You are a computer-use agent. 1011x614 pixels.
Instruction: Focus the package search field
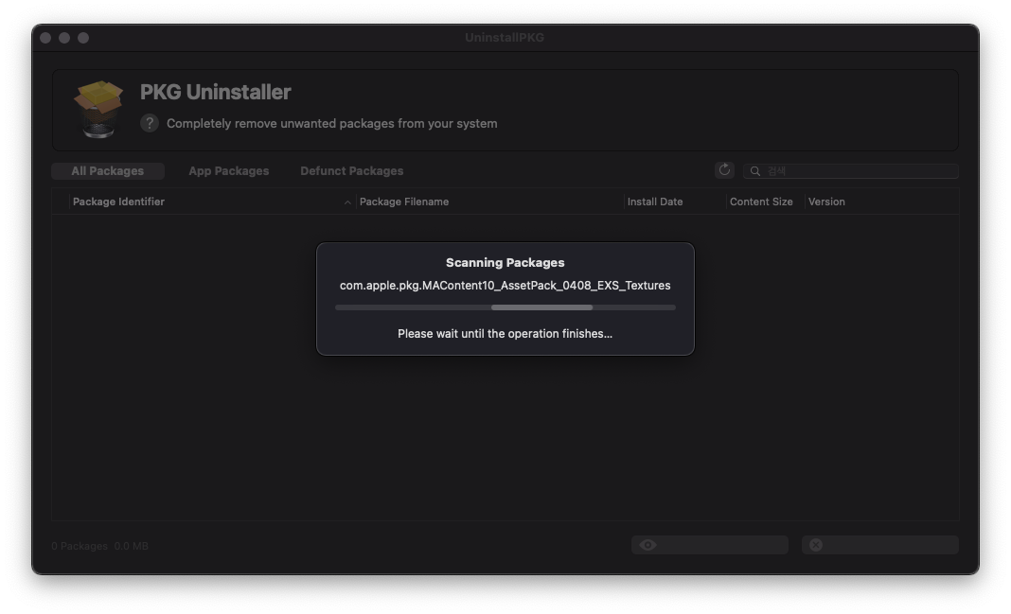click(x=851, y=170)
